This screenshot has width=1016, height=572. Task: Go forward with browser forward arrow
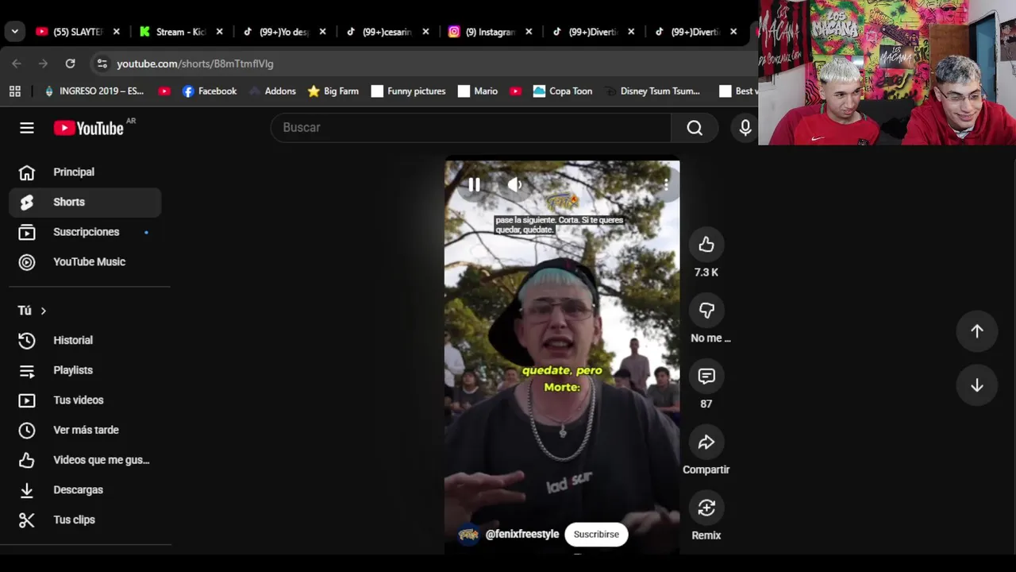pos(44,64)
